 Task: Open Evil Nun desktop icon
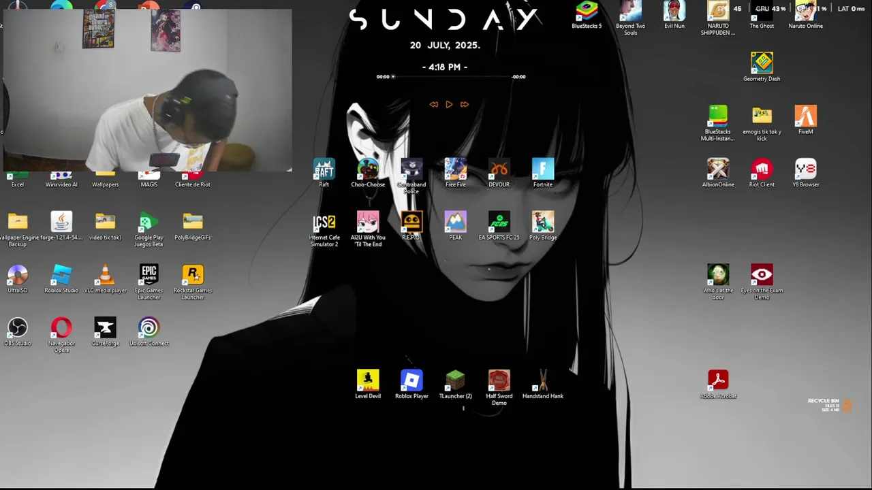(x=674, y=12)
